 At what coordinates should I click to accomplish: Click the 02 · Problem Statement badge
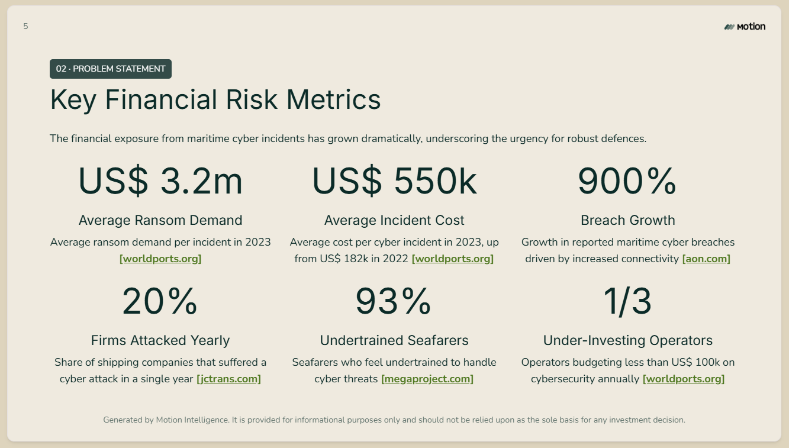pos(111,69)
